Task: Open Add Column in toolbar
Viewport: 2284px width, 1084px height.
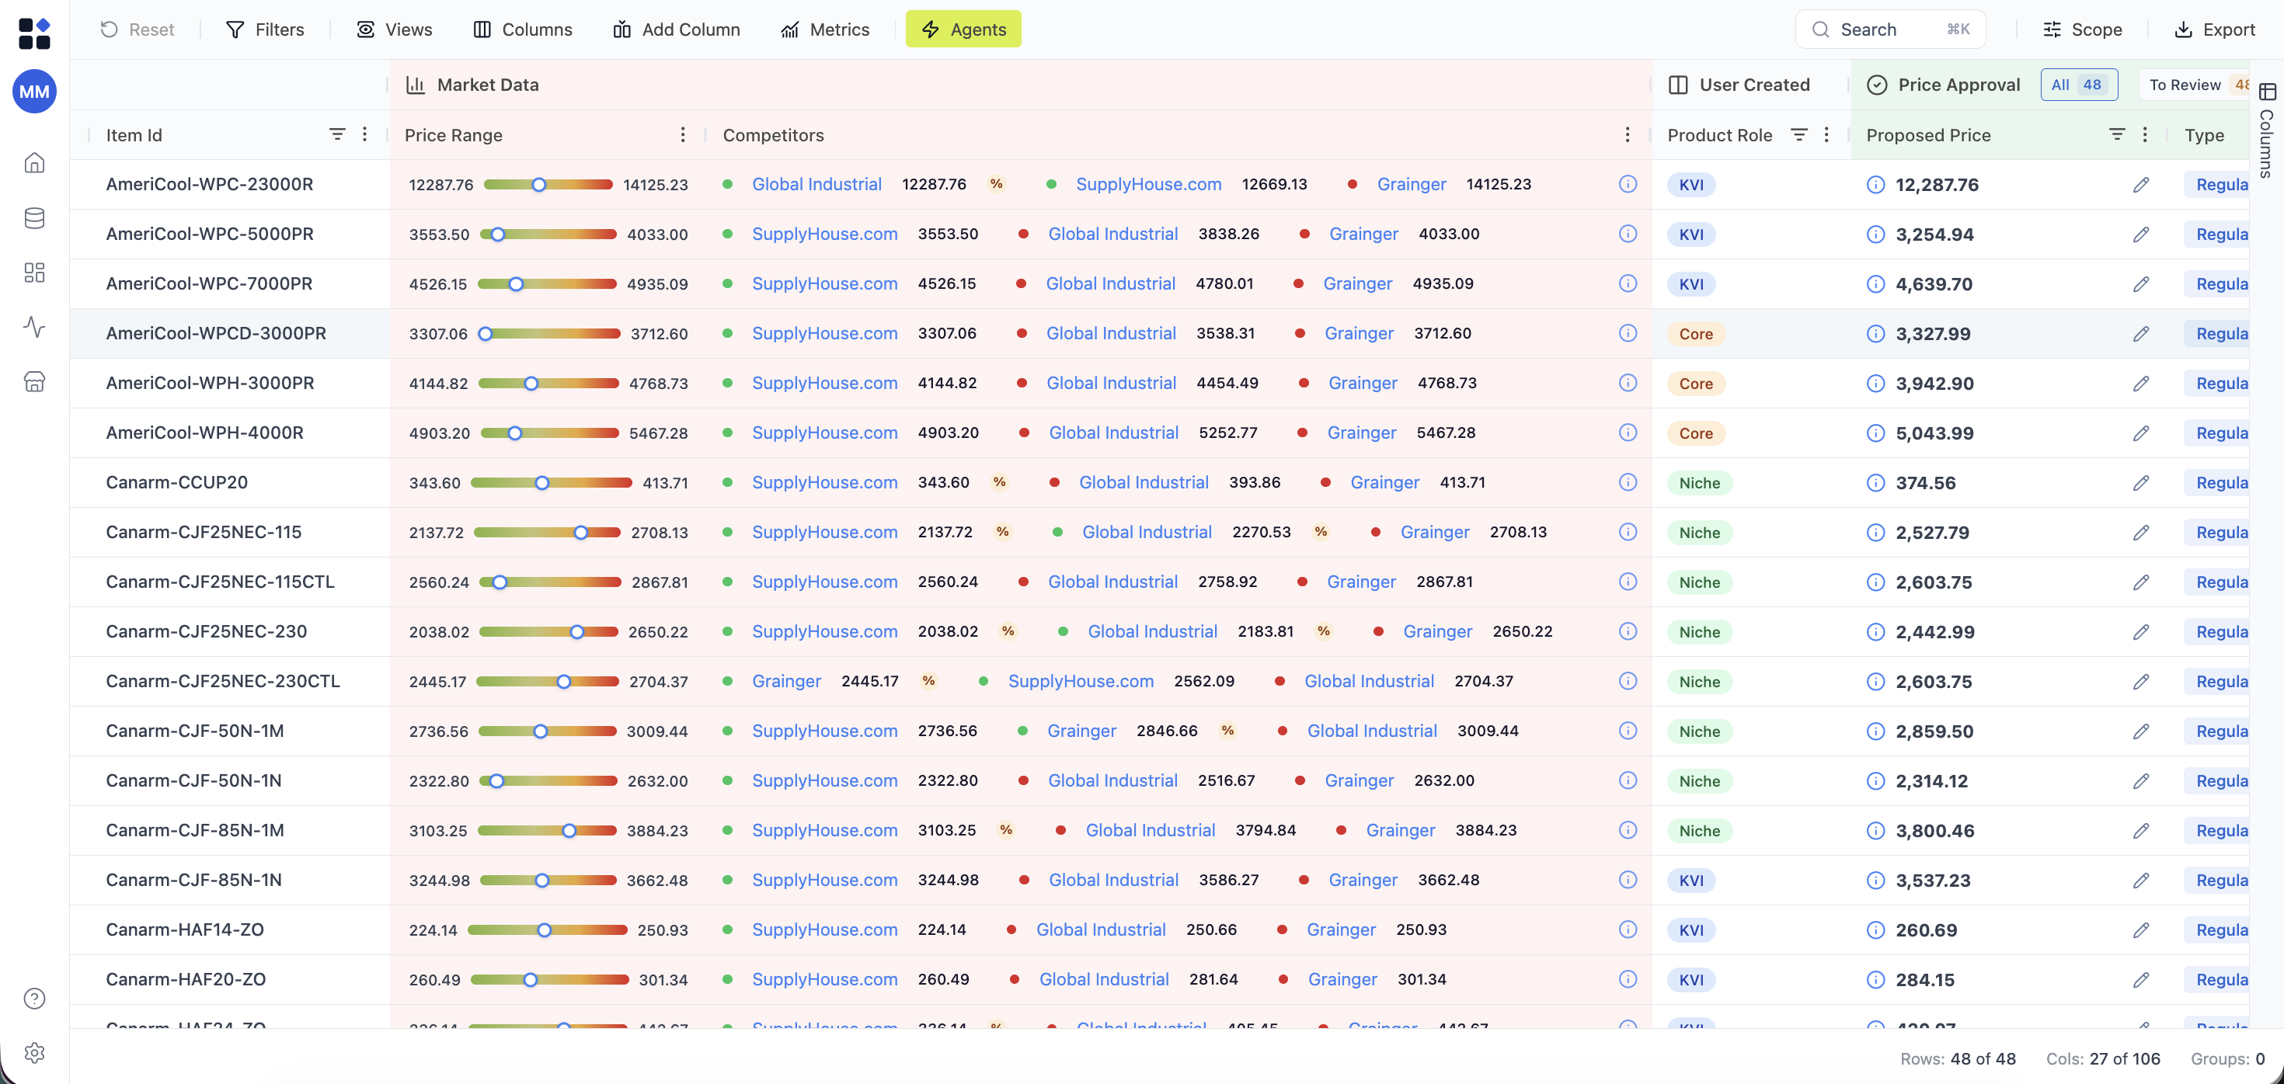Action: click(x=677, y=30)
